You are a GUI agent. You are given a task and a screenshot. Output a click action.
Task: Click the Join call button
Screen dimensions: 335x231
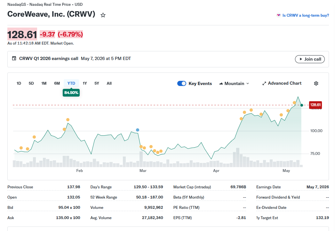310,59
